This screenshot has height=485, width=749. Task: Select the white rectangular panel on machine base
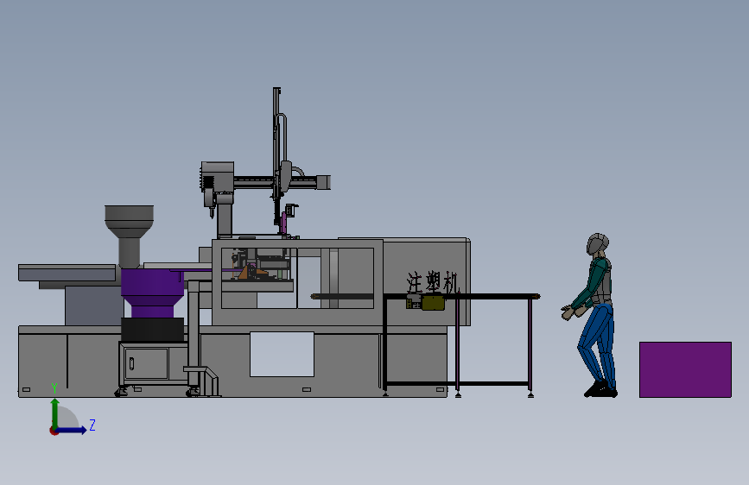click(x=282, y=354)
